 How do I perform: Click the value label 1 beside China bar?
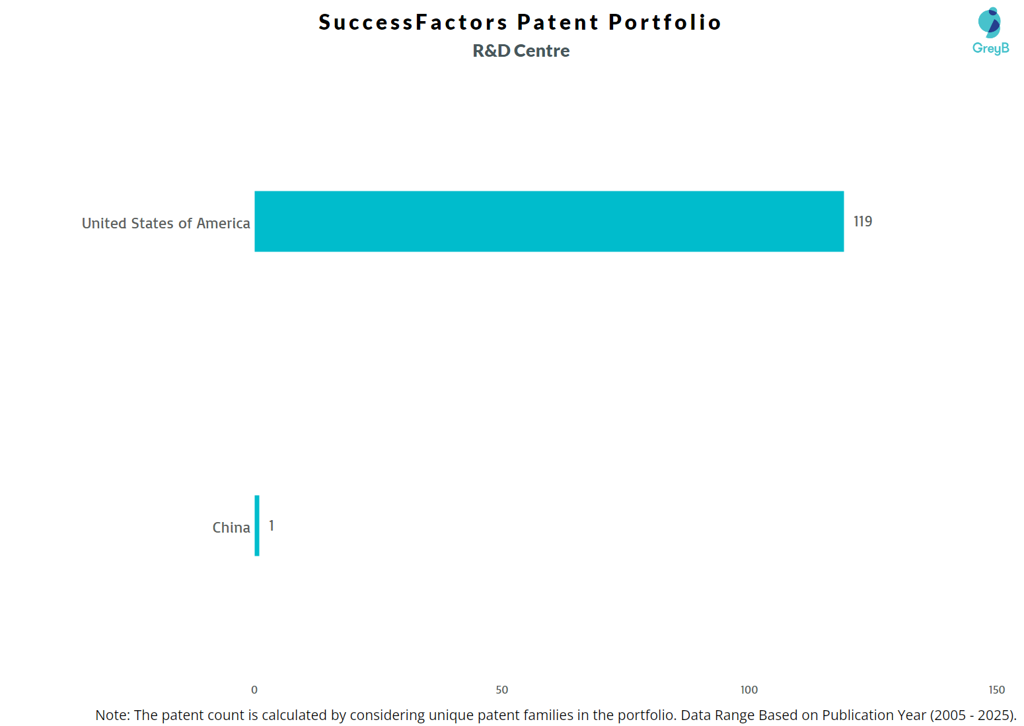[x=272, y=526]
